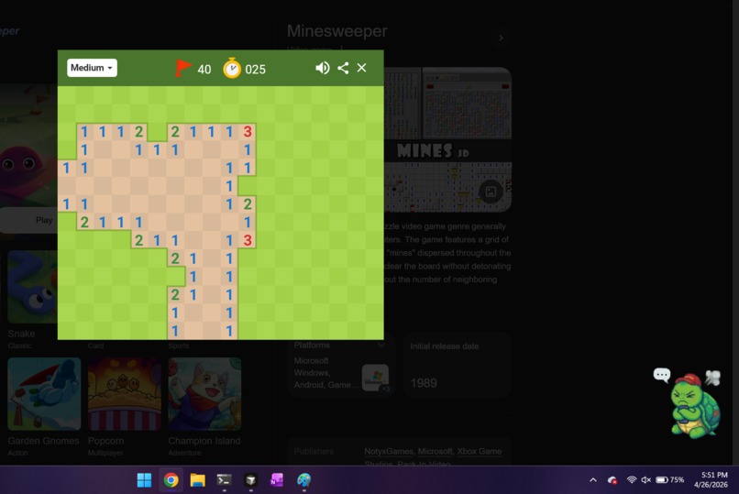Open the NotyxGames publisher link
Image resolution: width=739 pixels, height=494 pixels.
point(389,451)
